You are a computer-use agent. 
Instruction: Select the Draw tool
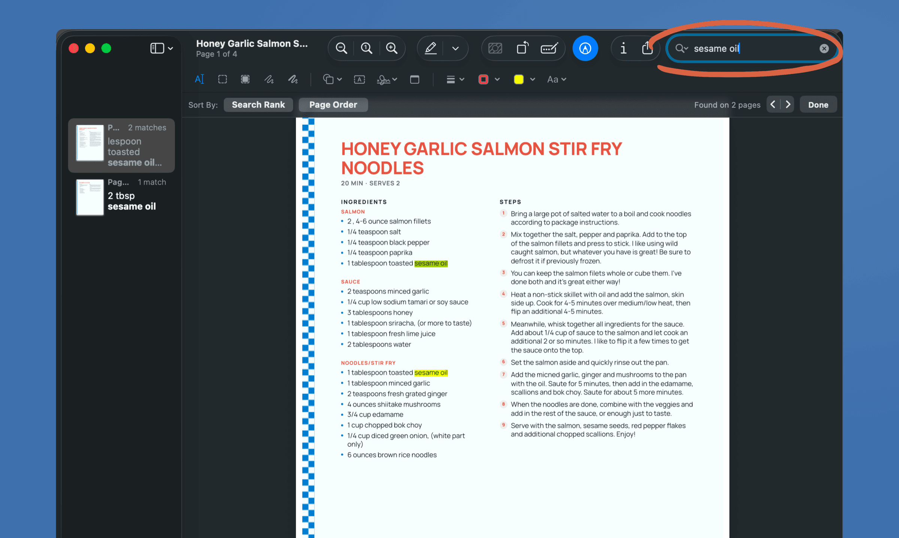[x=293, y=79]
